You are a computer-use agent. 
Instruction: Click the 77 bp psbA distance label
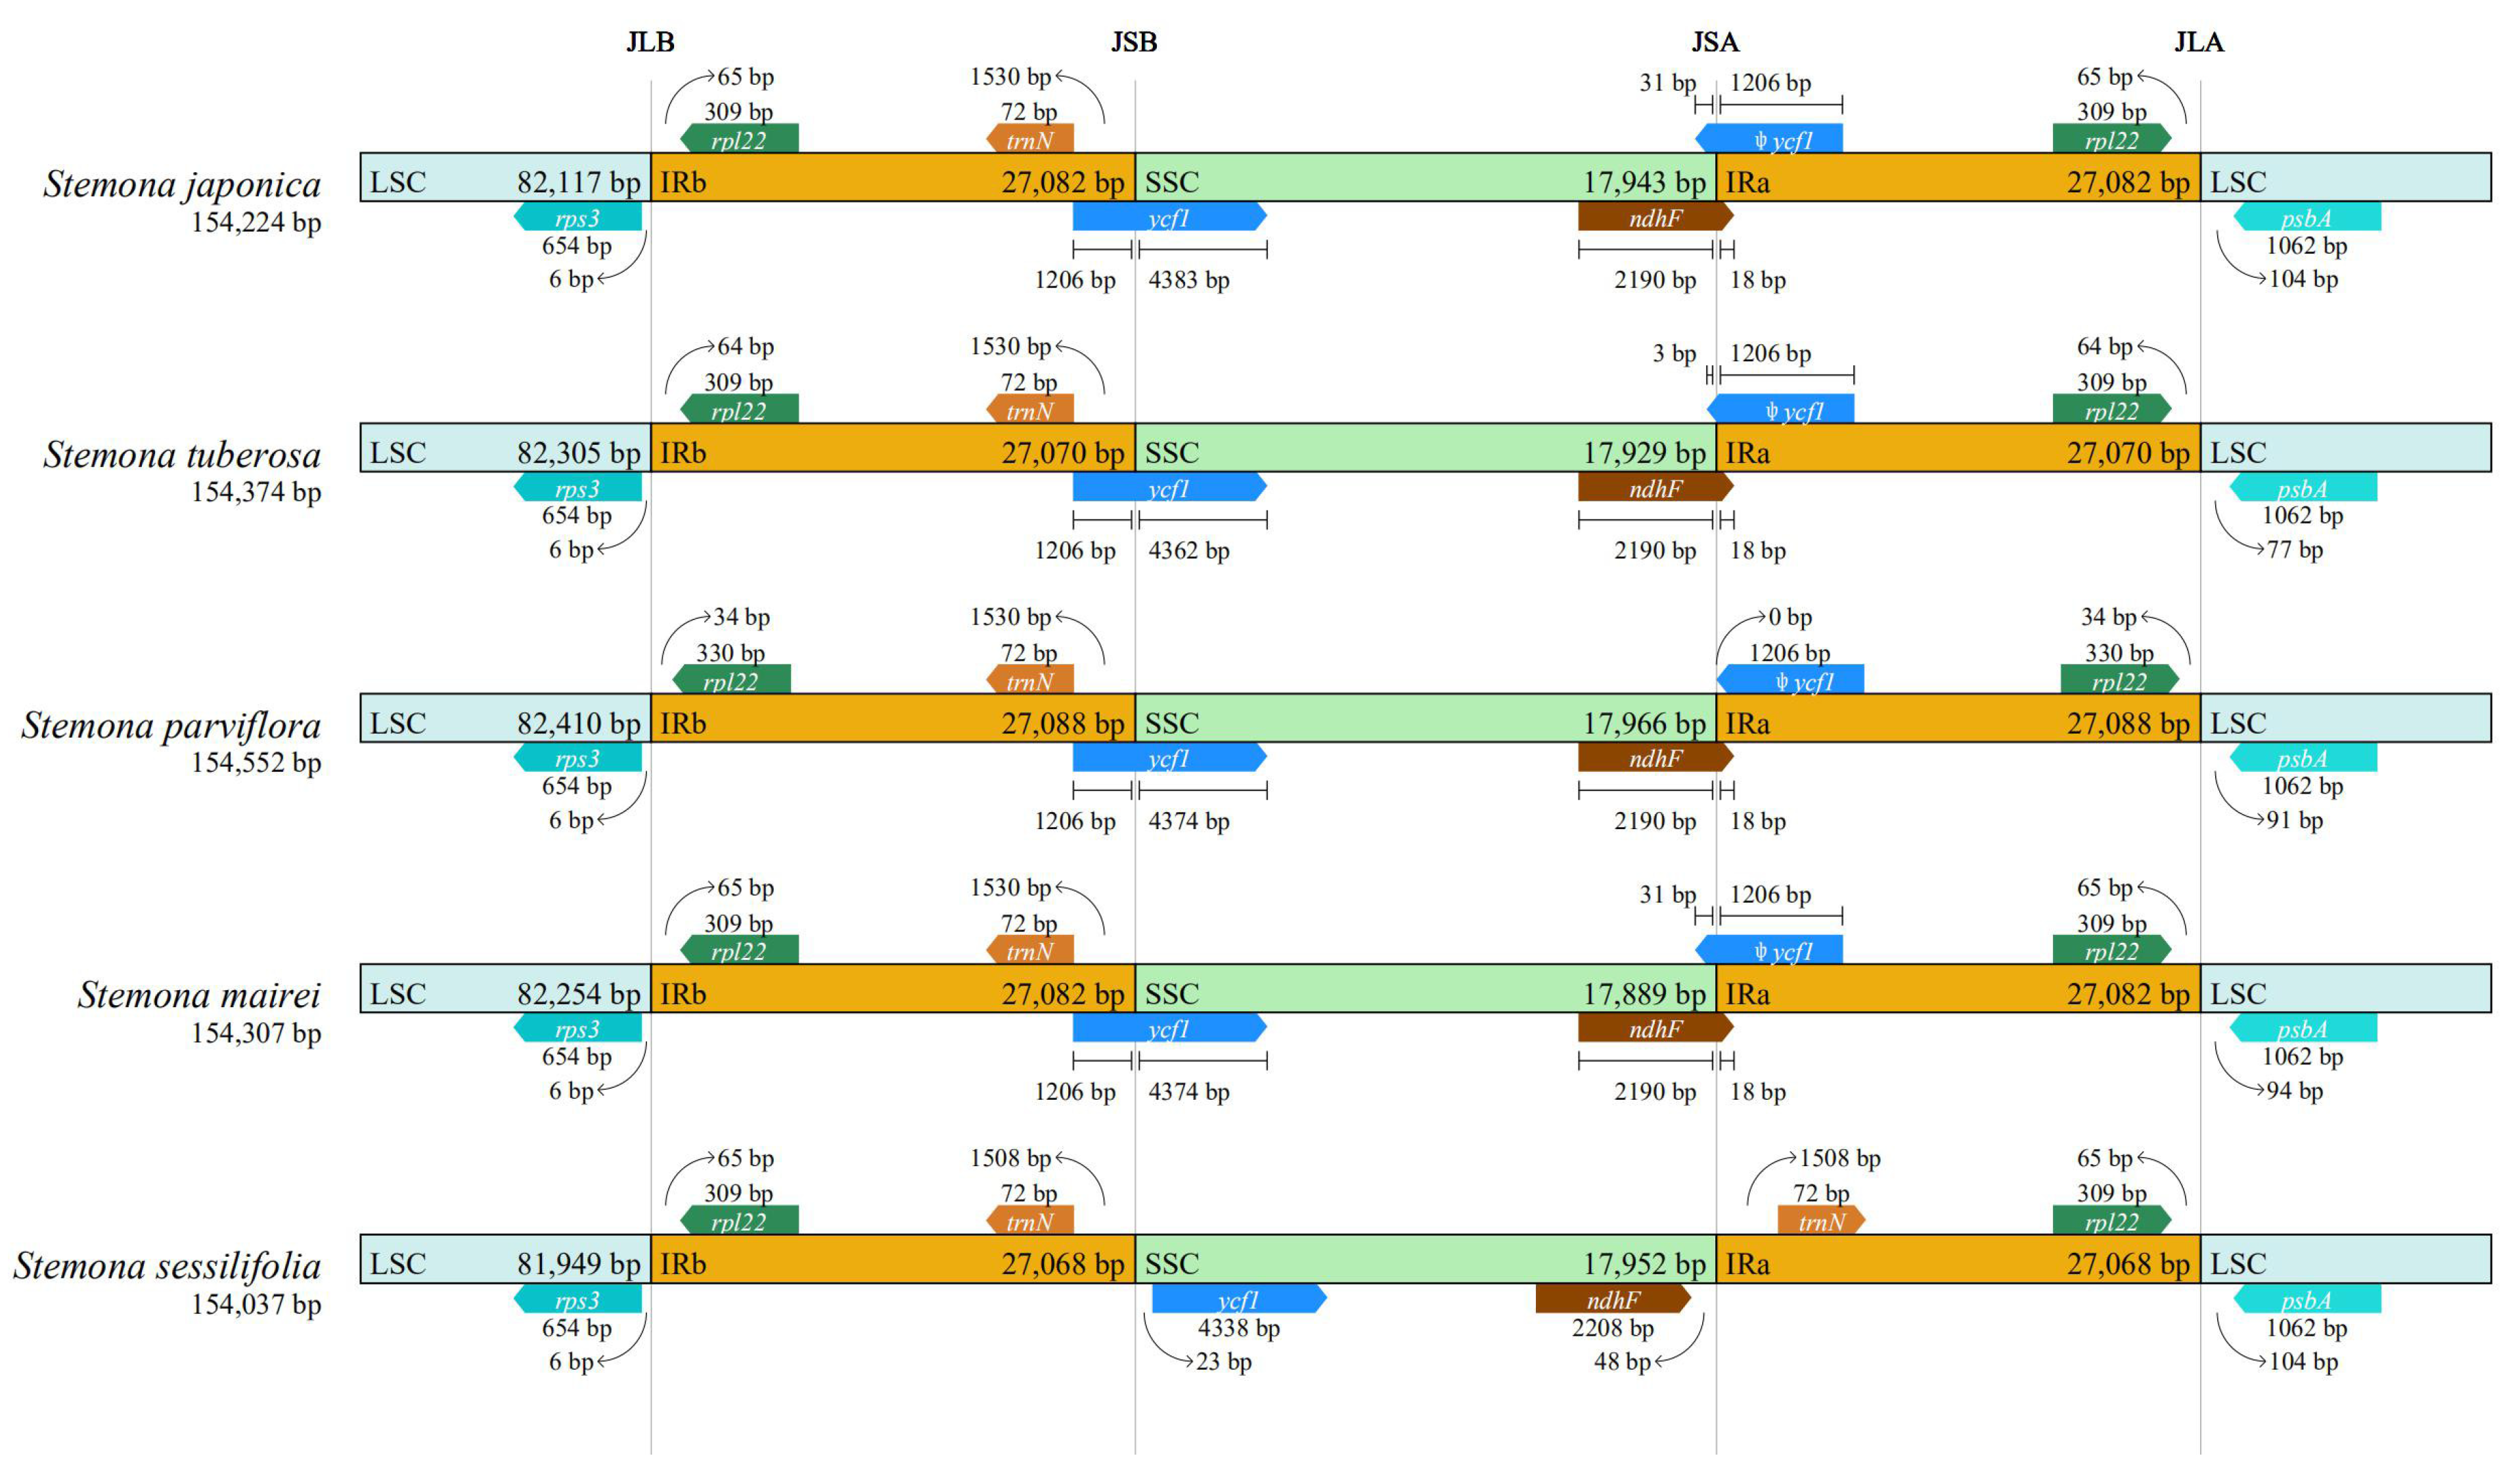pyautogui.click(x=2294, y=550)
